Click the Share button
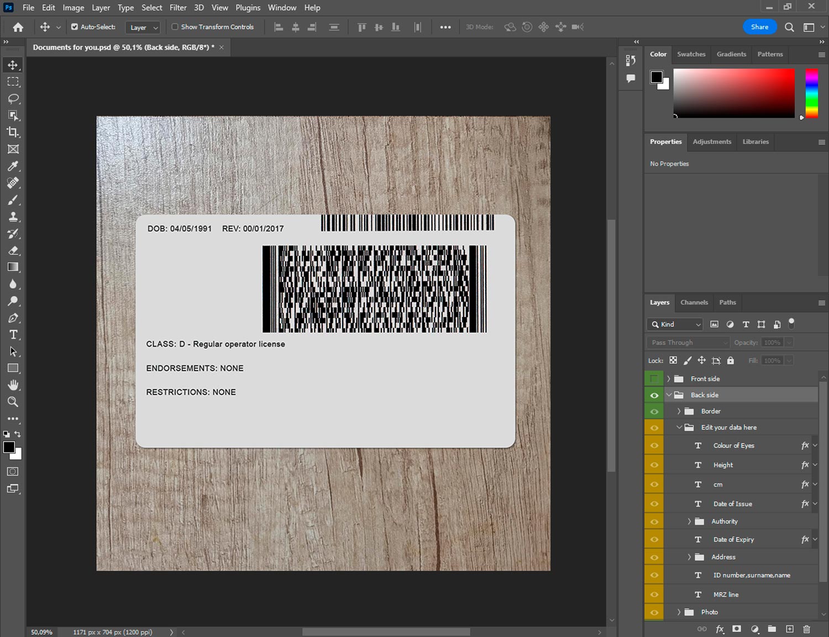 (x=759, y=27)
